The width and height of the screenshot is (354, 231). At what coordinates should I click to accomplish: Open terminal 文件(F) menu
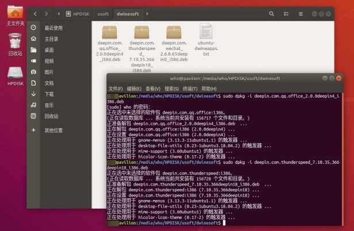click(x=116, y=89)
